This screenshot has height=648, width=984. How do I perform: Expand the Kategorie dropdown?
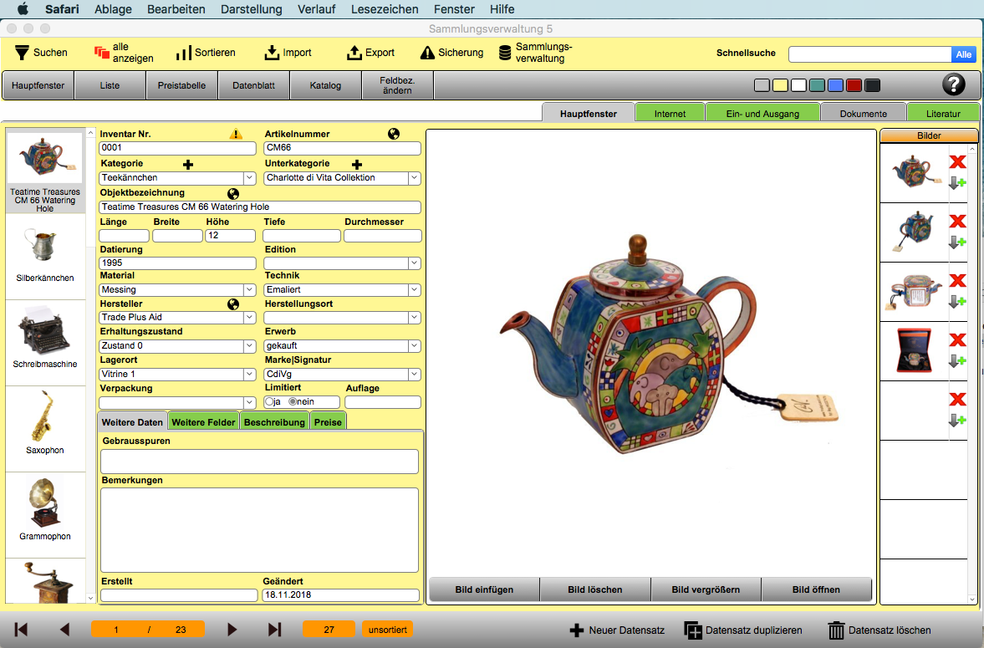point(249,178)
